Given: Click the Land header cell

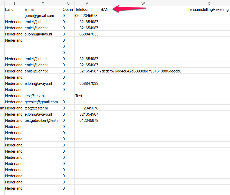Looking at the screenshot, I should coord(14,10).
